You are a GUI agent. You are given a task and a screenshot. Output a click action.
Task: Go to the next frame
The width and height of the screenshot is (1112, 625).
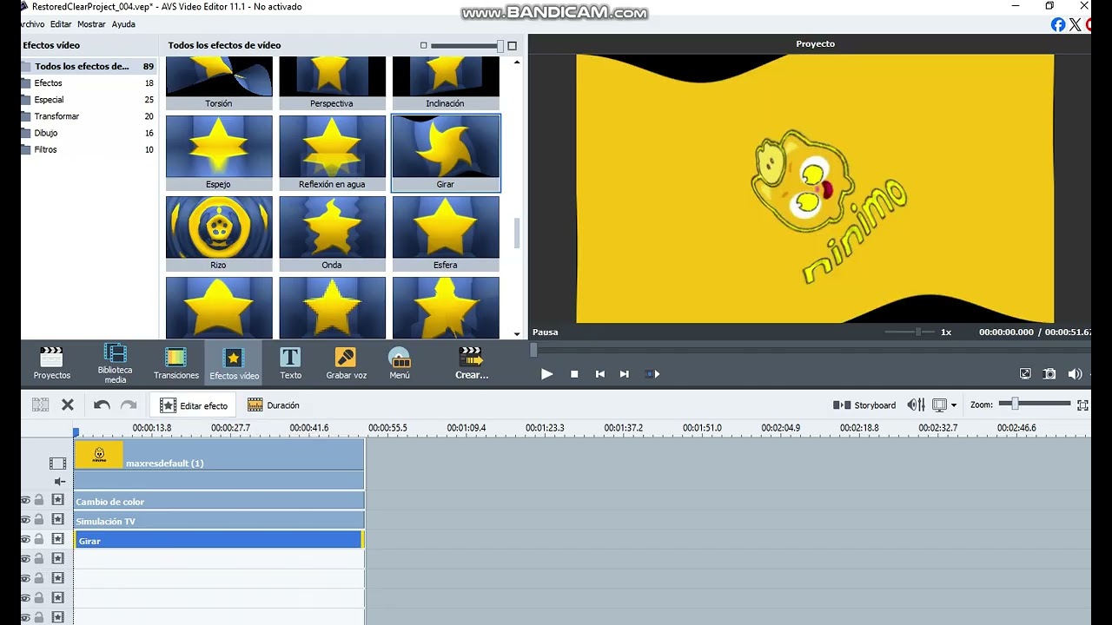(x=624, y=374)
